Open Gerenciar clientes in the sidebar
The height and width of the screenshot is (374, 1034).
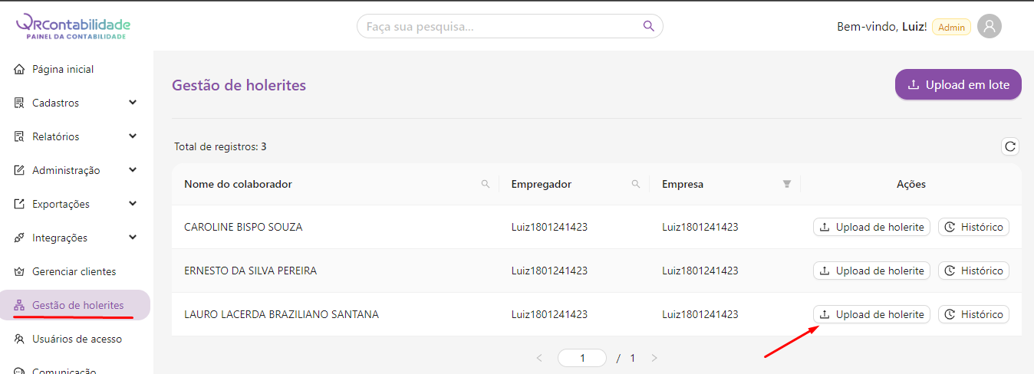tap(74, 271)
